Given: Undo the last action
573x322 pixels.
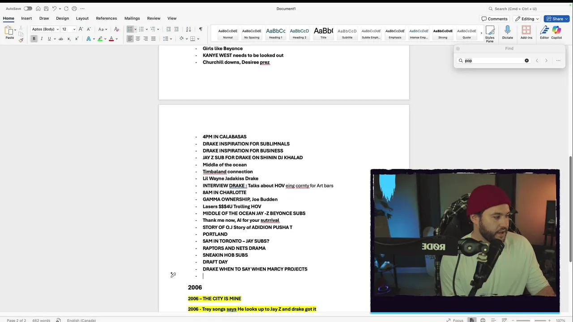Looking at the screenshot, I should (54, 8).
